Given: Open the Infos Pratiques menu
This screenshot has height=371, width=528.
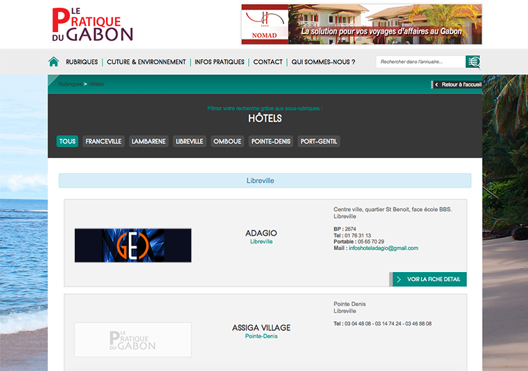Looking at the screenshot, I should pos(220,62).
